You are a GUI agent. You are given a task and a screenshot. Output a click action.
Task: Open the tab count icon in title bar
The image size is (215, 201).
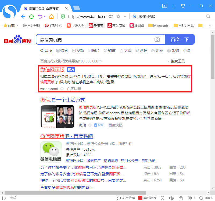(x=164, y=6)
